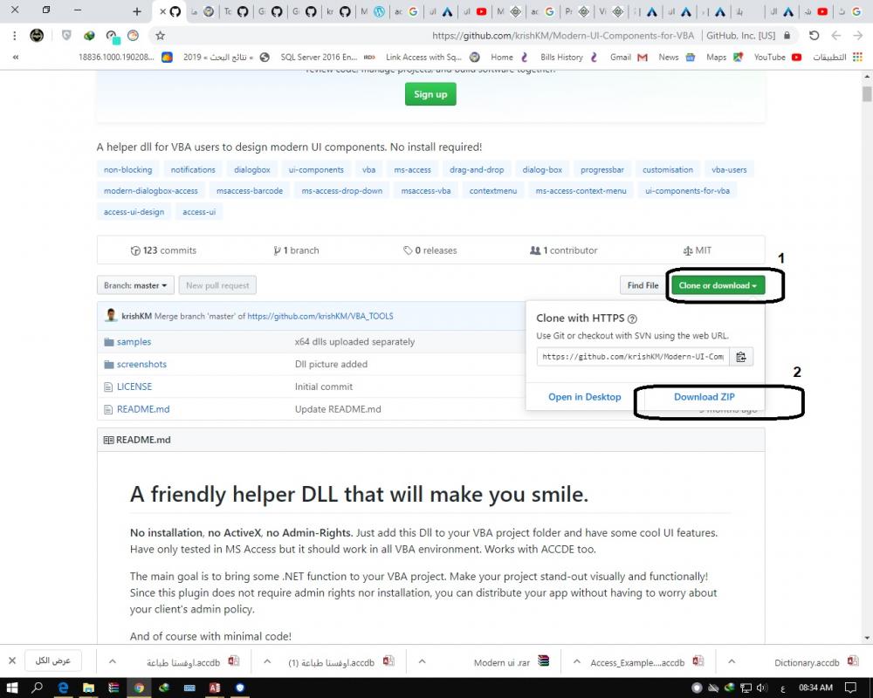Launch Microsoft Edge from taskbar
Screen dimensions: 873x698
63,688
